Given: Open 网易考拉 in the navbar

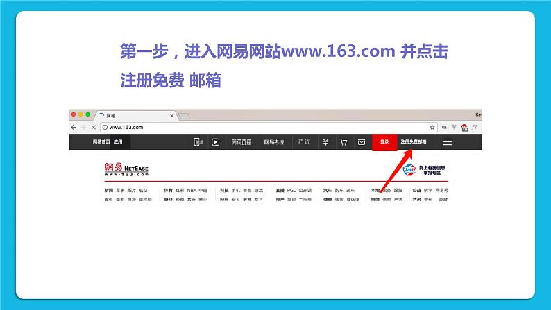Looking at the screenshot, I should point(274,142).
